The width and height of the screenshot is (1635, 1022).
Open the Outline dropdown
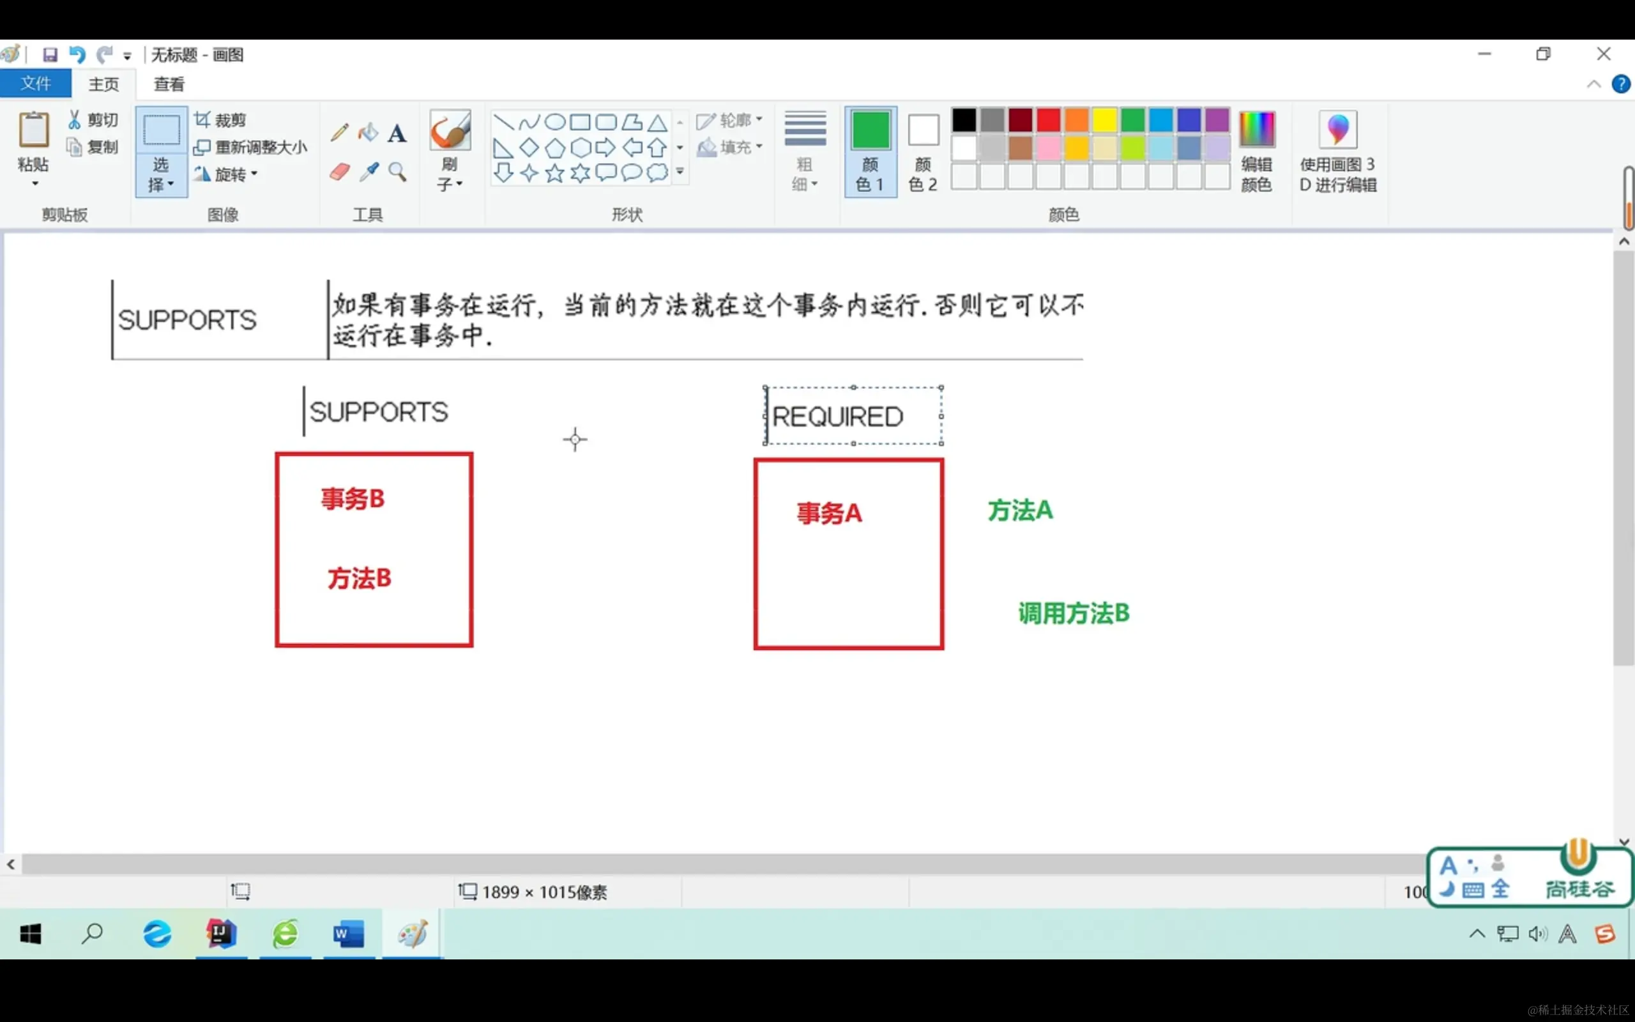coord(729,120)
